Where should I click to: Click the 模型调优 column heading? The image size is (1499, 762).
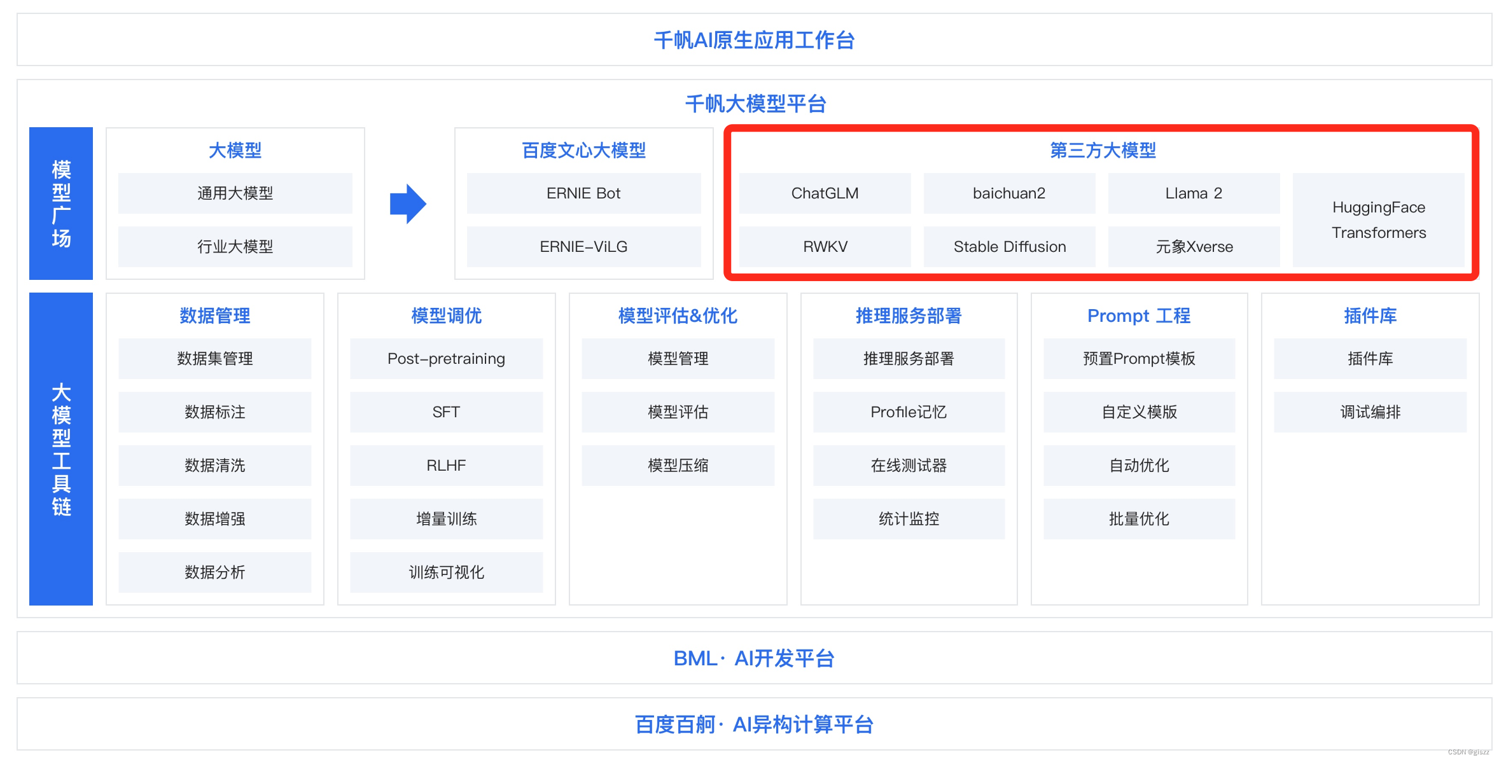click(446, 315)
